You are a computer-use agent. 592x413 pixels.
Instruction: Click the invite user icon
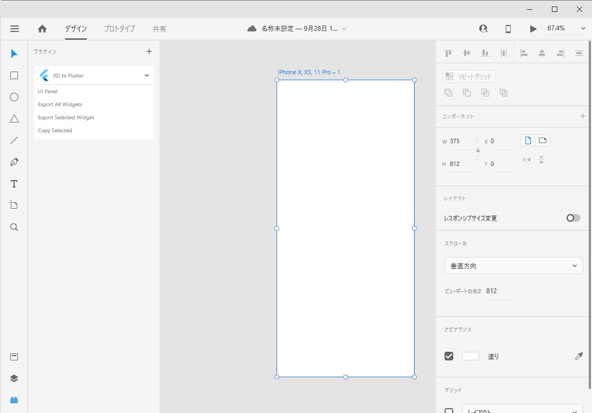click(483, 29)
